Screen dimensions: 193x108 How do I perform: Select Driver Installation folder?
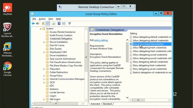58,55
